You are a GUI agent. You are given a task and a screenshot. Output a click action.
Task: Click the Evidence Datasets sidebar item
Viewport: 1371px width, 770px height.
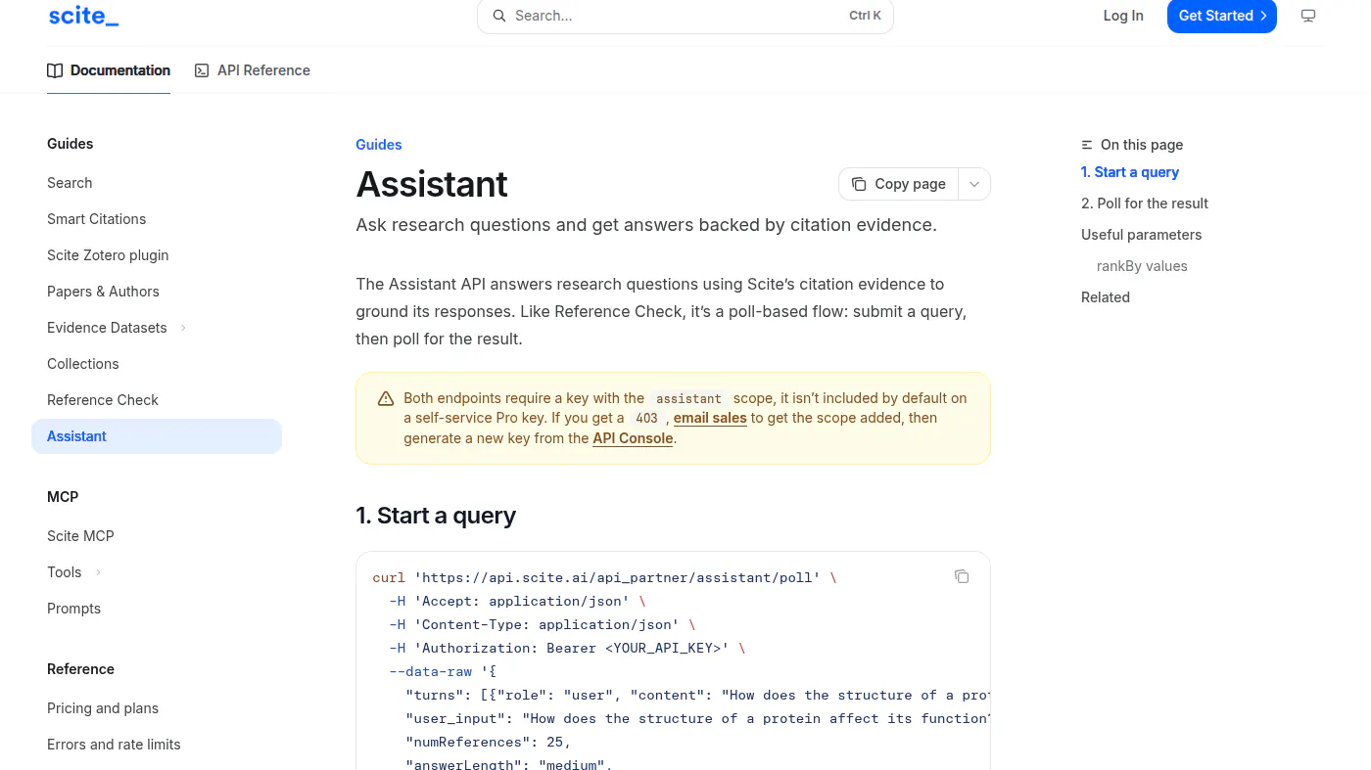[107, 328]
